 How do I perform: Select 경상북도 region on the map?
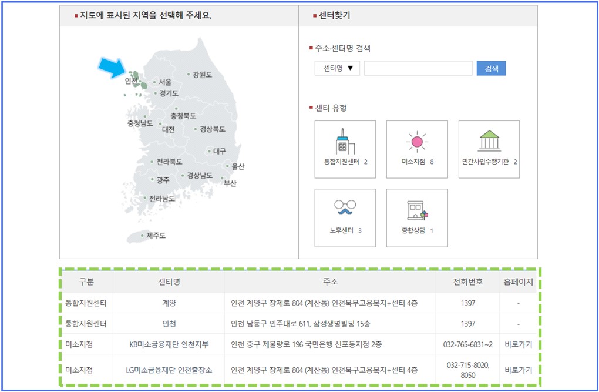(x=213, y=129)
